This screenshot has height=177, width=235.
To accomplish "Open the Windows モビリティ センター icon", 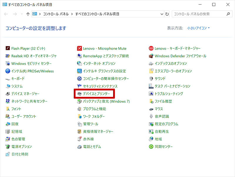I will pyautogui.click(x=8, y=63).
